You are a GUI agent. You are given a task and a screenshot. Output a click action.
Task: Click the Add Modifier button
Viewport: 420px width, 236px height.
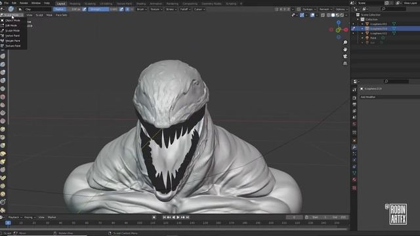[x=389, y=97]
